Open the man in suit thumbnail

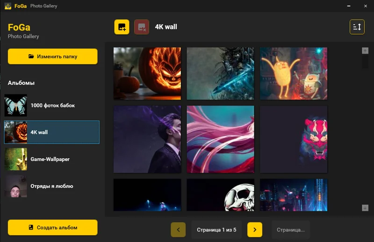click(x=147, y=139)
